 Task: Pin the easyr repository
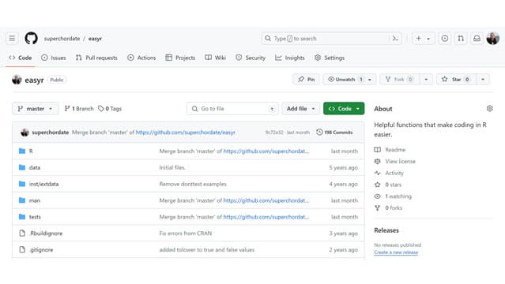pyautogui.click(x=307, y=80)
